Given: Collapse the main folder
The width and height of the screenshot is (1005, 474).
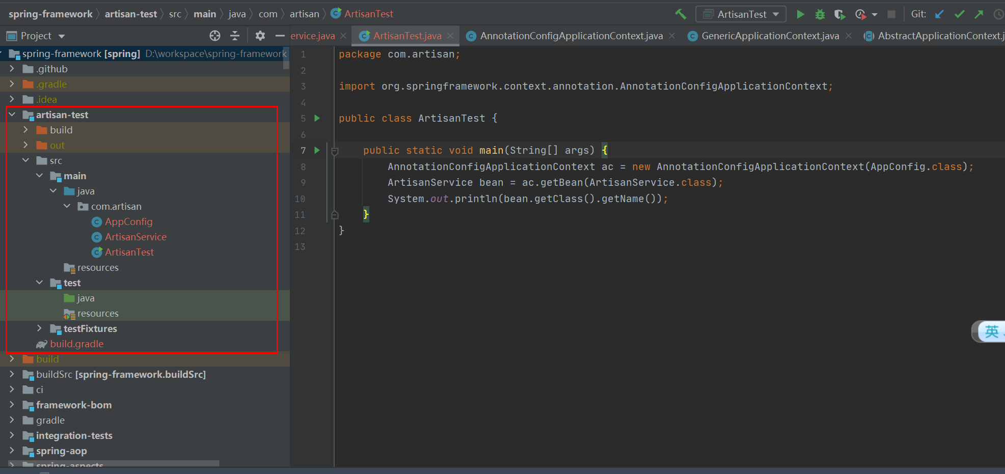Looking at the screenshot, I should [39, 176].
